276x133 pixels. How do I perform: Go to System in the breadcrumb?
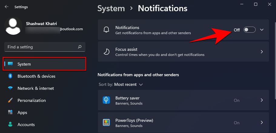coord(111,8)
